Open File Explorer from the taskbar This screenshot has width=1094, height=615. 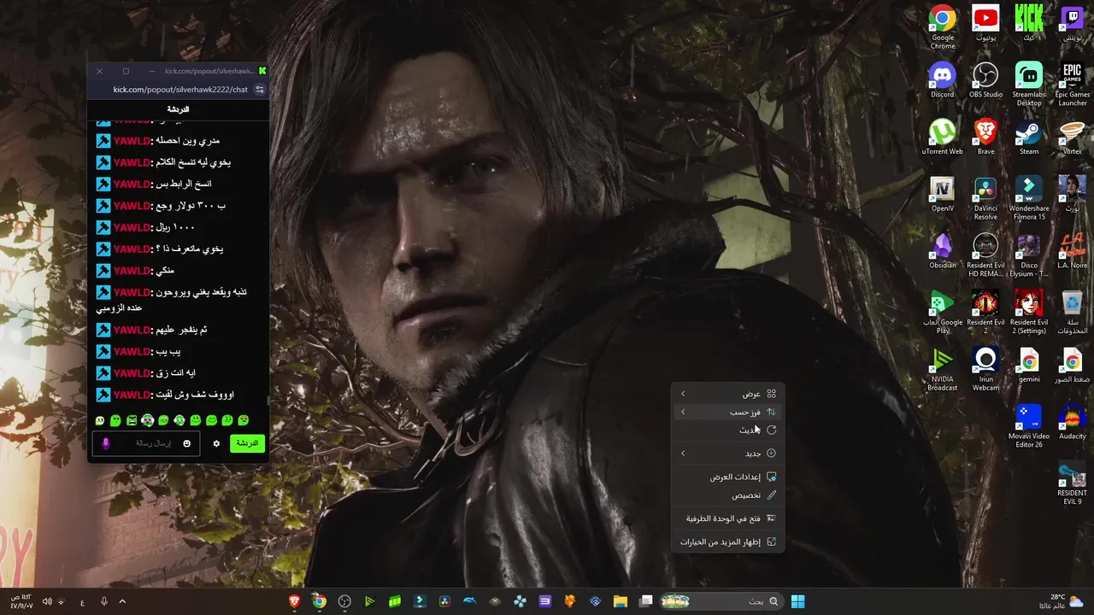(x=621, y=601)
